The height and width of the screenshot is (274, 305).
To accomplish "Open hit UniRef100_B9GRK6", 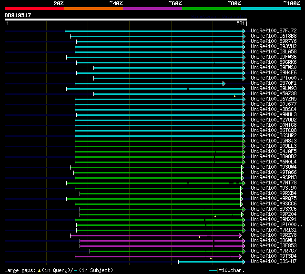I will (274, 62).
